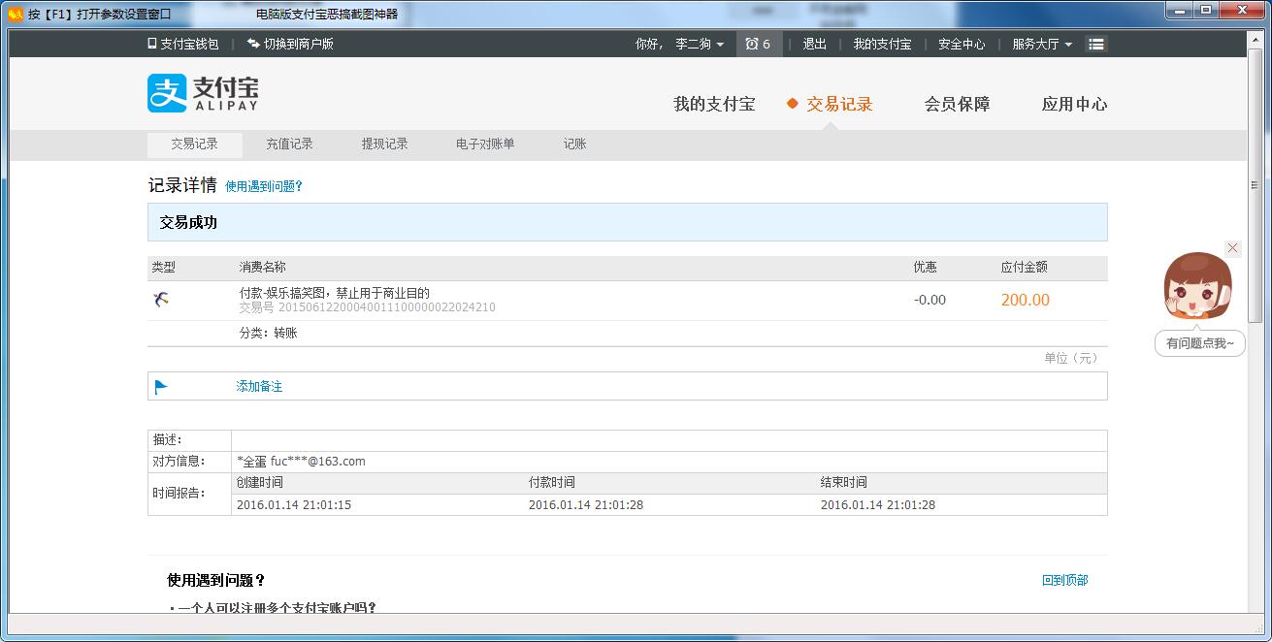
Task: Go to 会员保障 in main navigation
Action: (957, 104)
